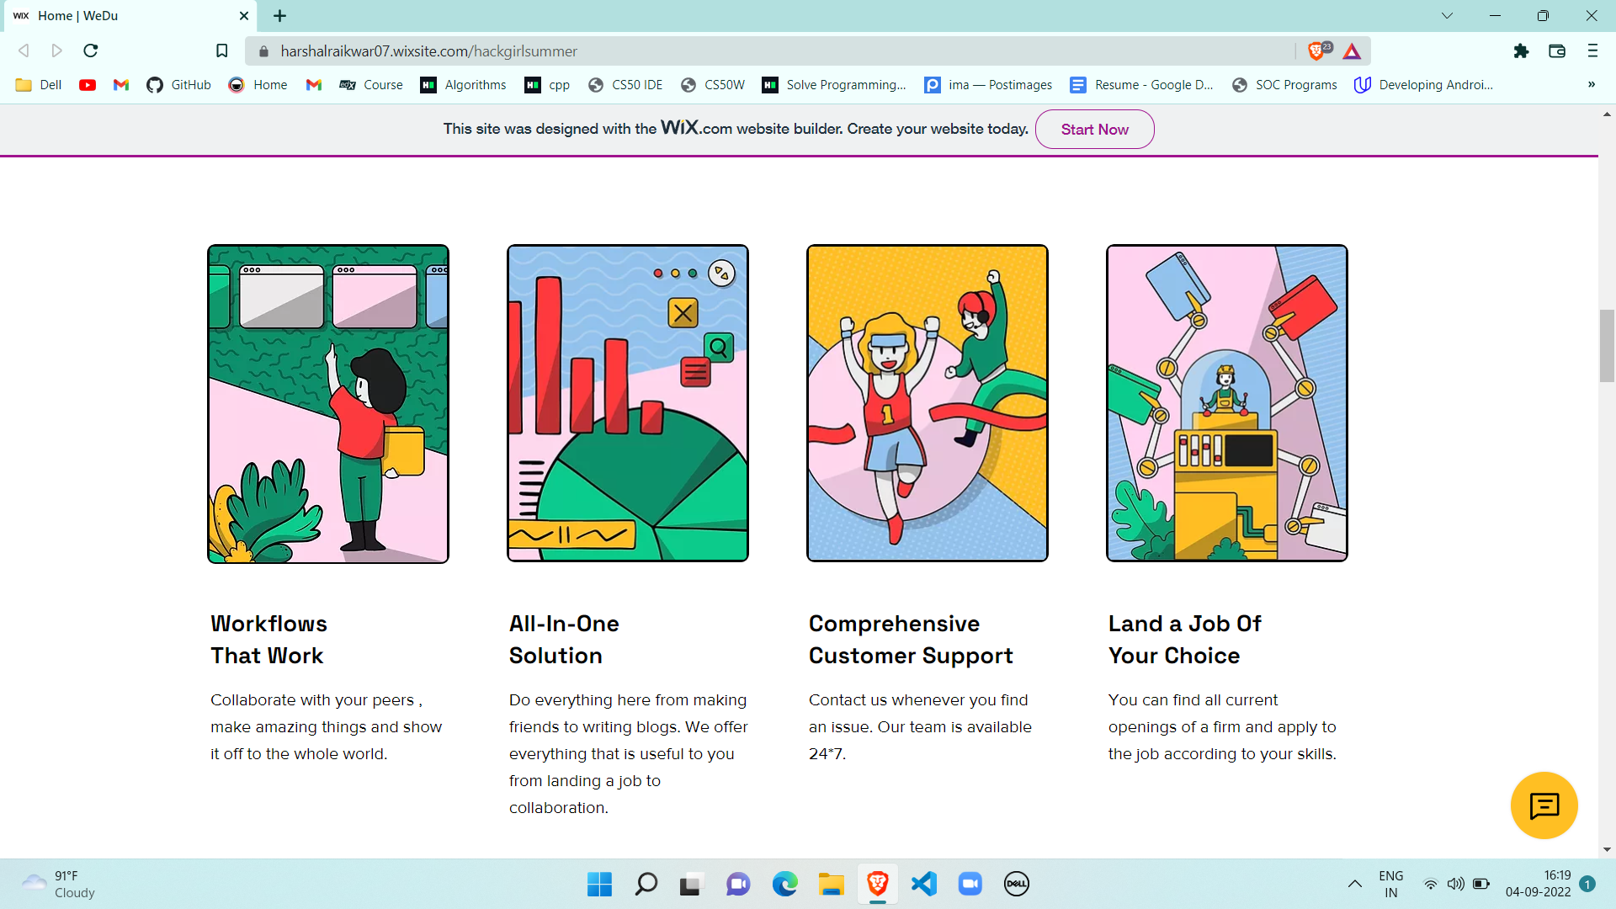The height and width of the screenshot is (909, 1616).
Task: Click the bookmark this page icon
Action: tap(221, 51)
